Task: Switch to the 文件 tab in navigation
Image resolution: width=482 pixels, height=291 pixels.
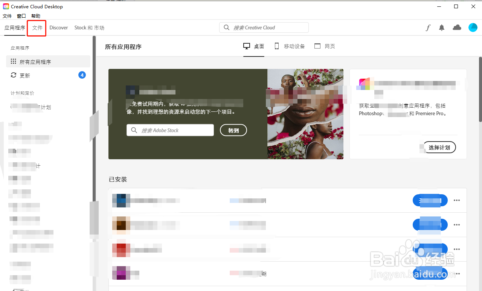Action: (37, 28)
